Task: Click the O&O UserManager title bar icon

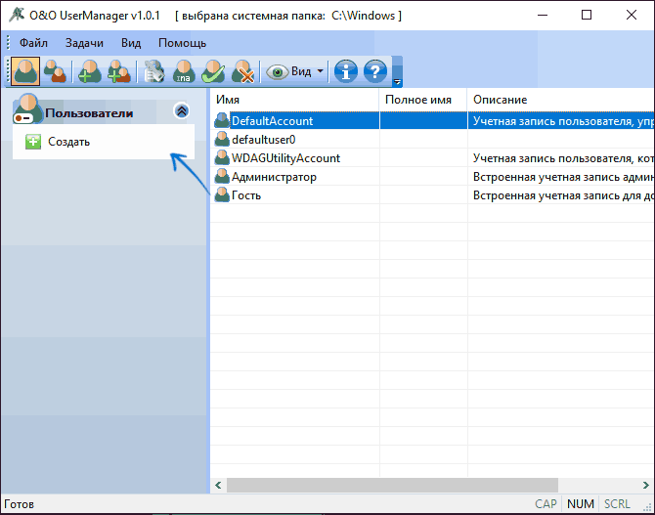Action: (17, 15)
